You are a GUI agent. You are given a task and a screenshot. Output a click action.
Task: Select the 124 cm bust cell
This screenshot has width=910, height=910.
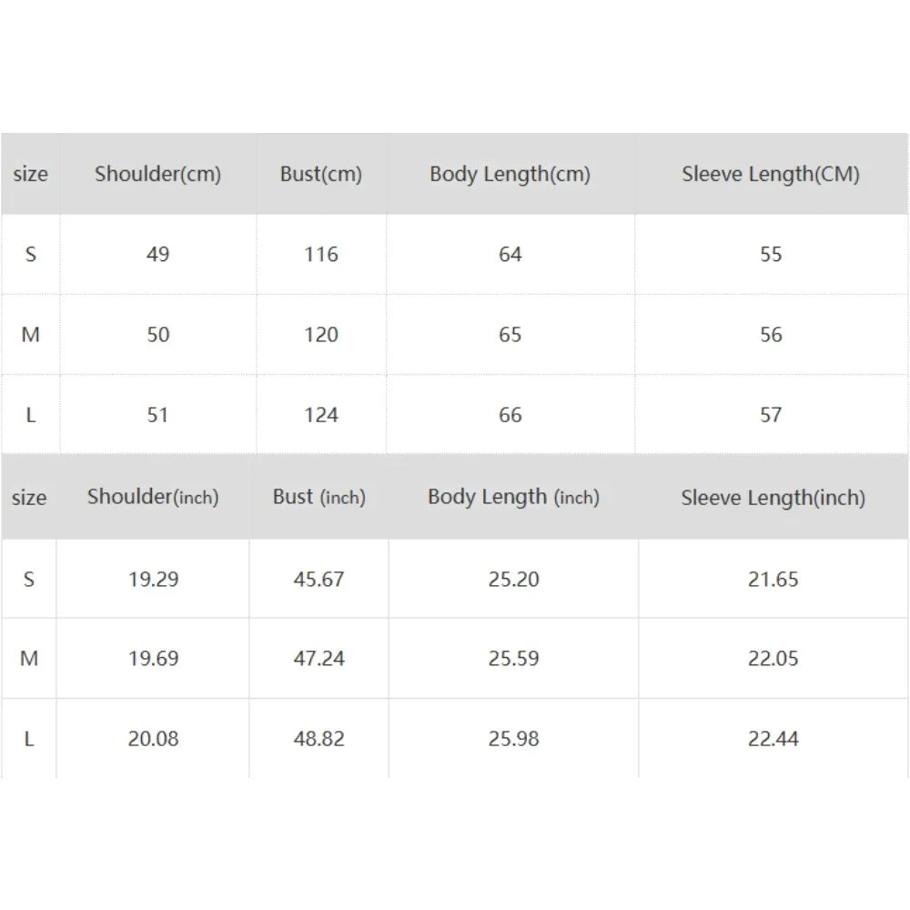[321, 415]
